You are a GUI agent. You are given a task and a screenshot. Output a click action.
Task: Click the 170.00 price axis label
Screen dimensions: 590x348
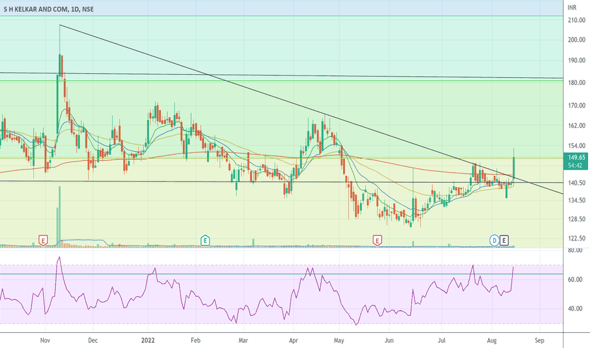coord(577,106)
